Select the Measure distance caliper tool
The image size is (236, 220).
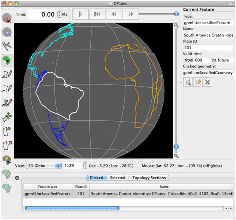tap(7, 46)
